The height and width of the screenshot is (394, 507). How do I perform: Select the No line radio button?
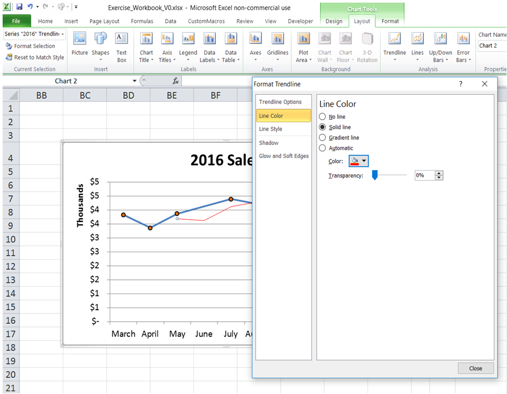pyautogui.click(x=322, y=116)
